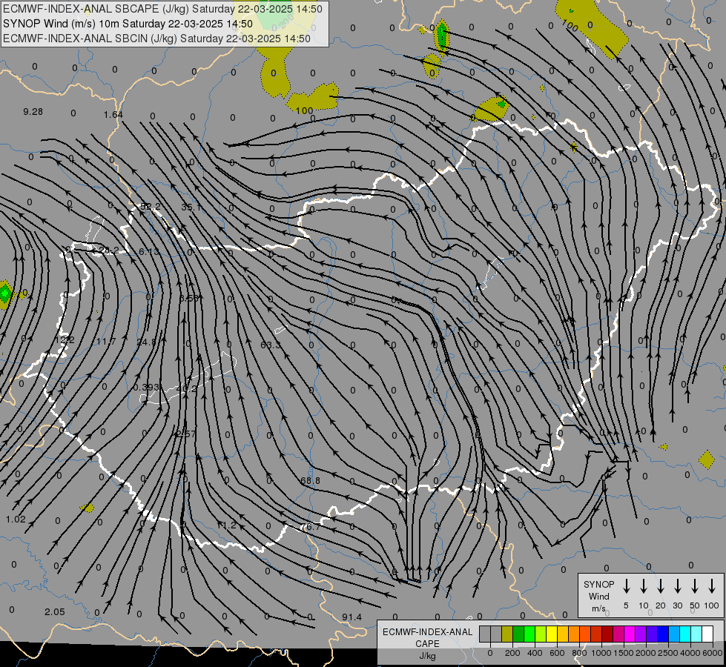Click the map value '35.1'
The width and height of the screenshot is (726, 667).
(191, 207)
